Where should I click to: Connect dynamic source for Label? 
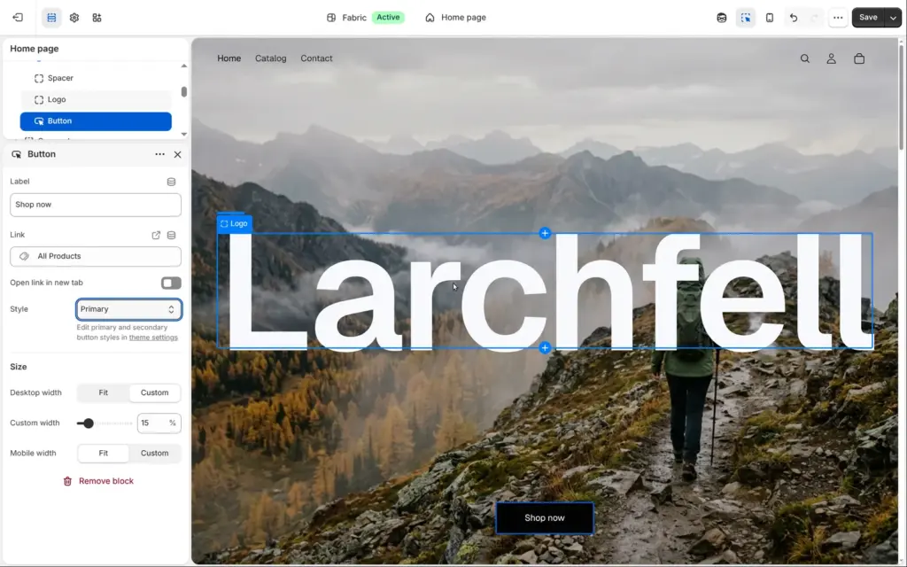tap(171, 182)
